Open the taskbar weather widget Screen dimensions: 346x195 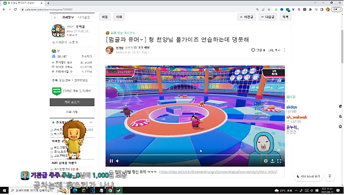point(283,190)
